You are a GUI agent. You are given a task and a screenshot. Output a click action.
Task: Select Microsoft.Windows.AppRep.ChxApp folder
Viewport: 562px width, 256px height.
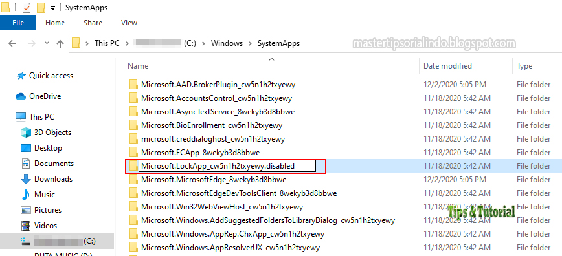232,234
